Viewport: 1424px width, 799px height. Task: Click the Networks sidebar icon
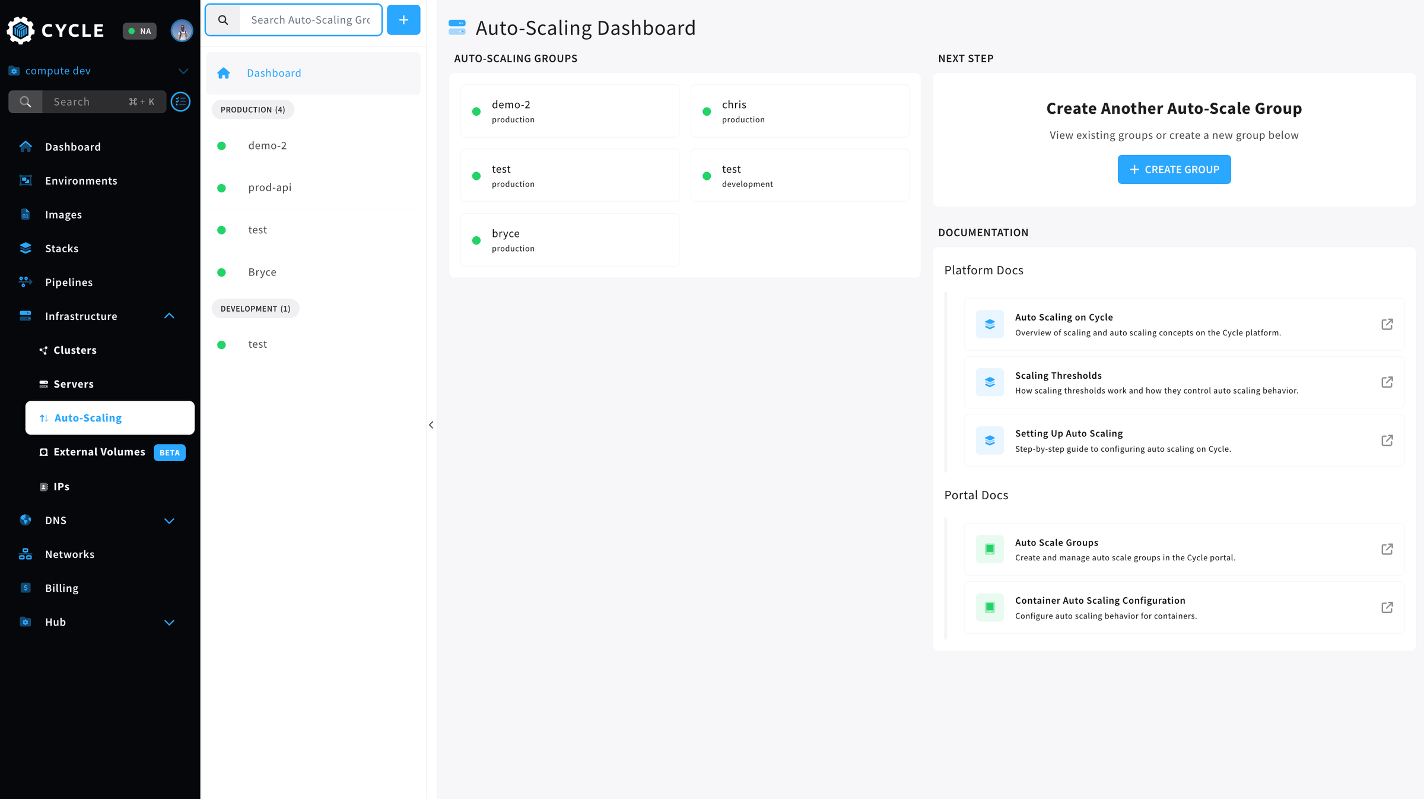(x=26, y=554)
